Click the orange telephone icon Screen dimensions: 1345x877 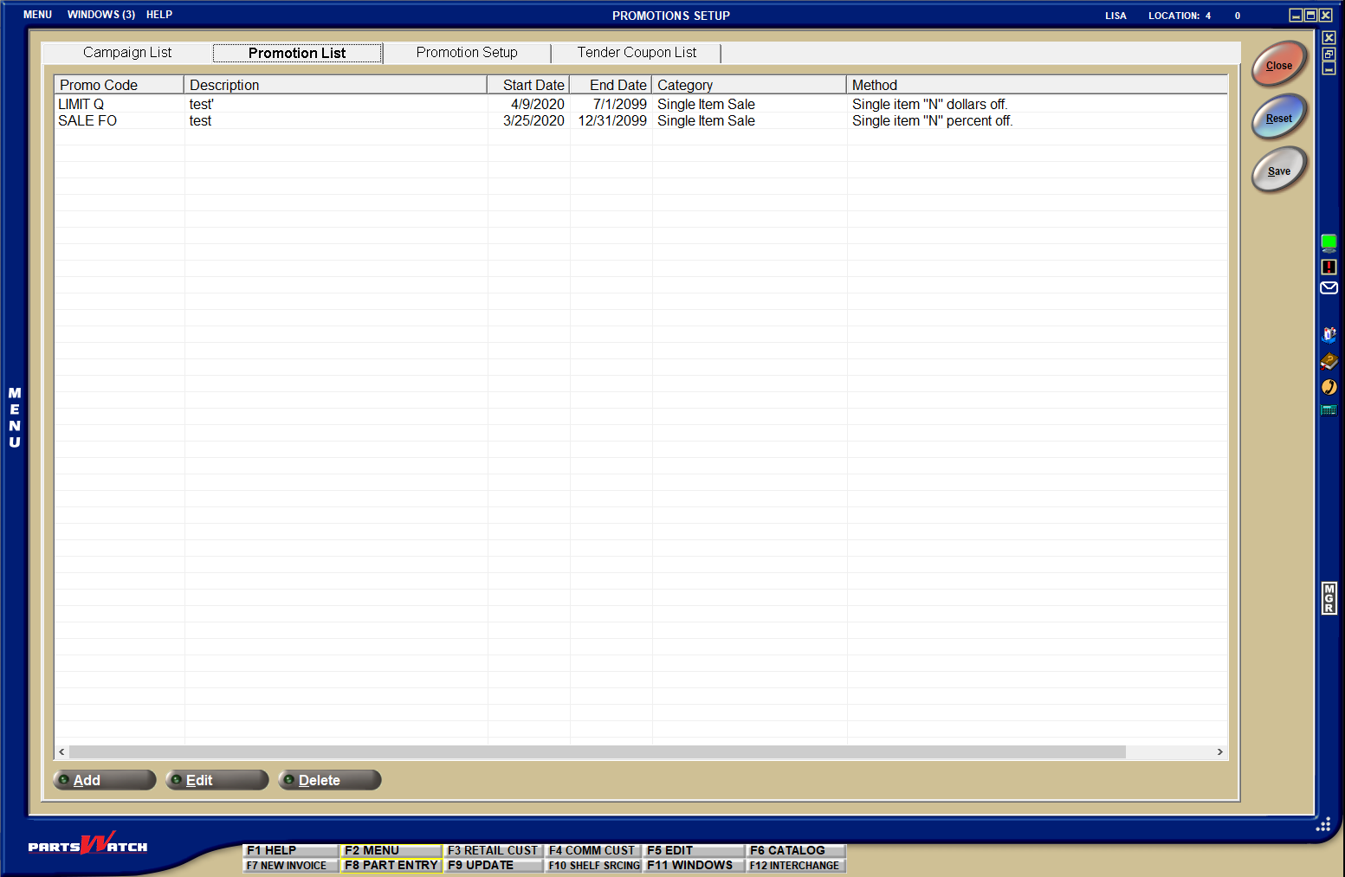[1329, 387]
